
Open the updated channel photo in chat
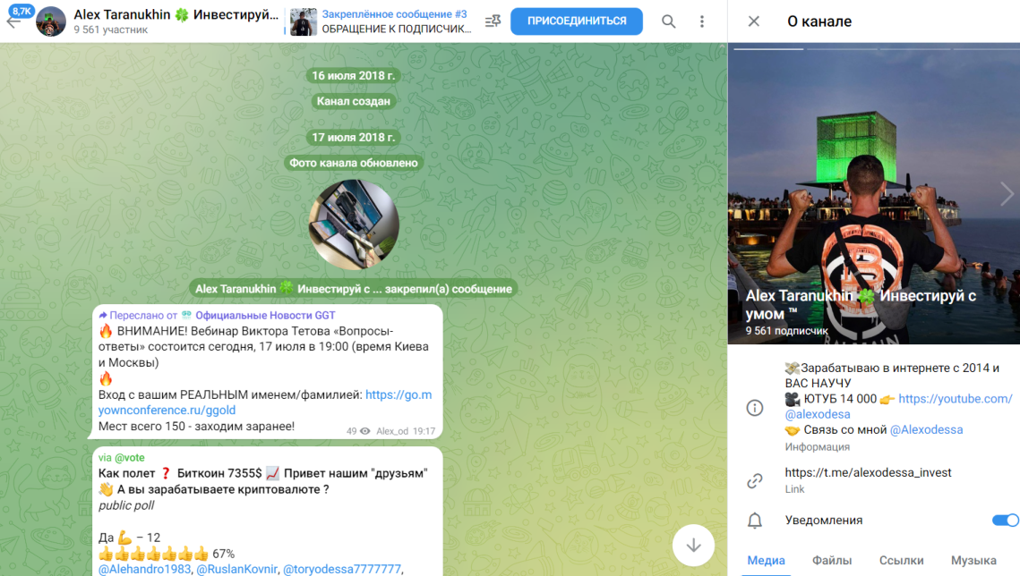[x=354, y=224]
